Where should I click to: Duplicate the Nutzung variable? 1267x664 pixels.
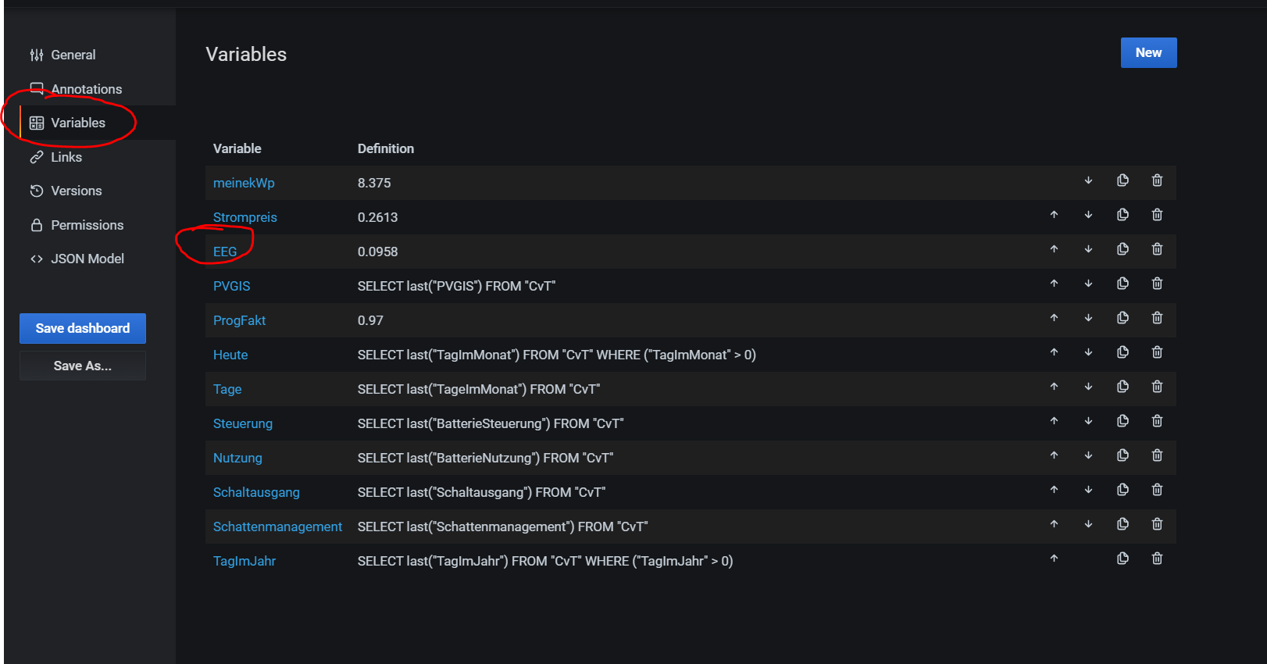coord(1122,455)
